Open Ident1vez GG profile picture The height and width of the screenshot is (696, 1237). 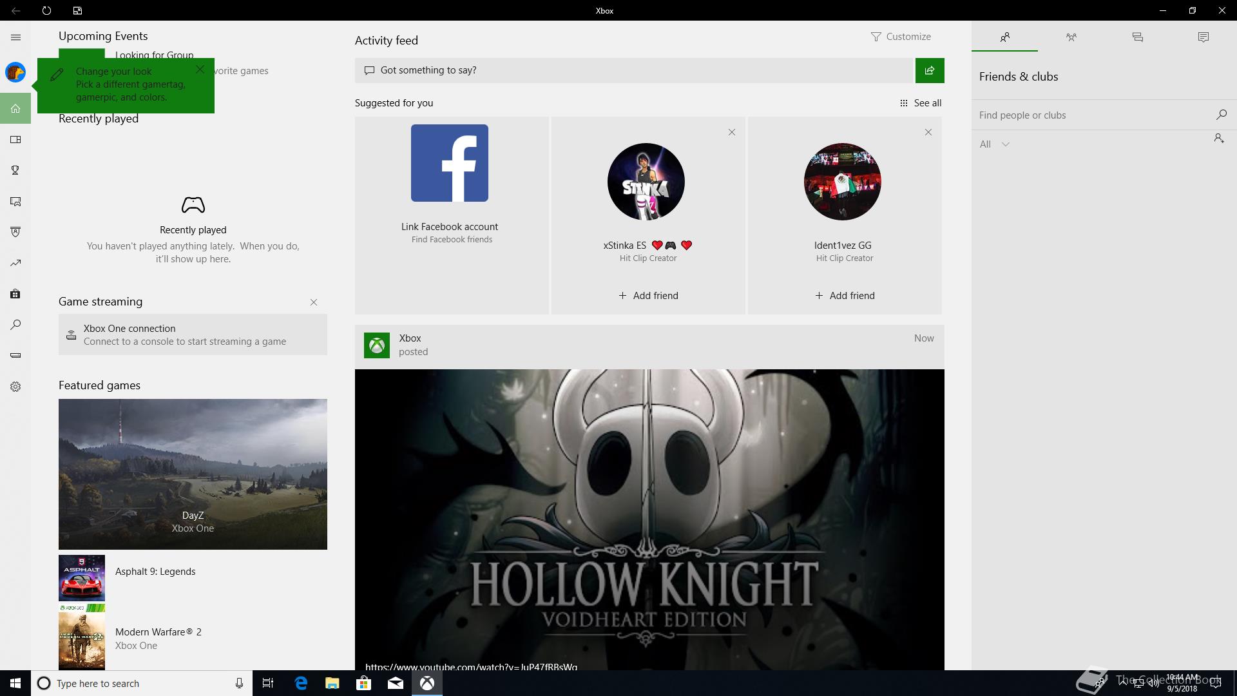pyautogui.click(x=843, y=182)
